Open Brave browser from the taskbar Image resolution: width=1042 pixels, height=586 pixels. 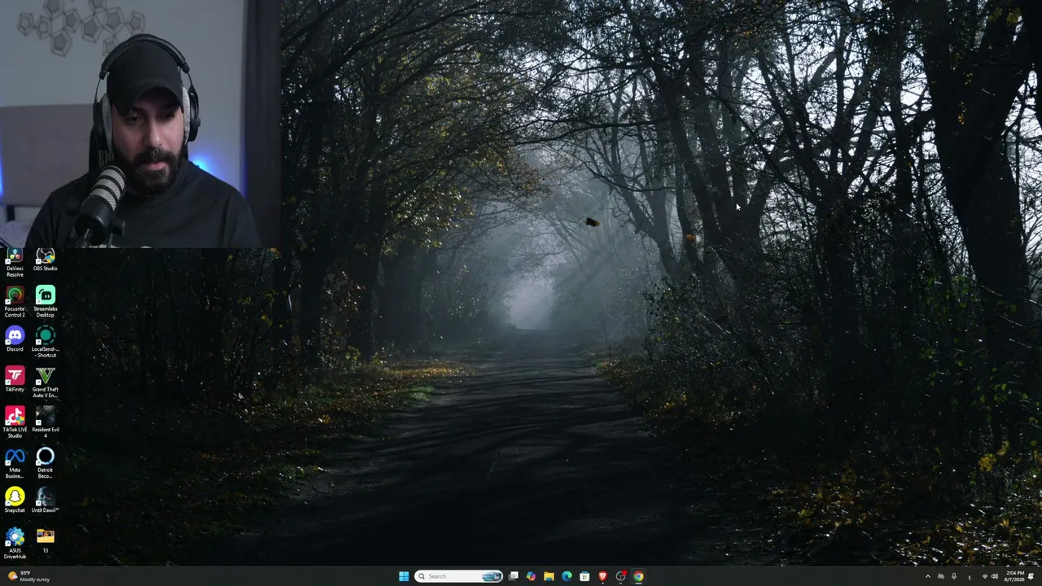point(602,576)
